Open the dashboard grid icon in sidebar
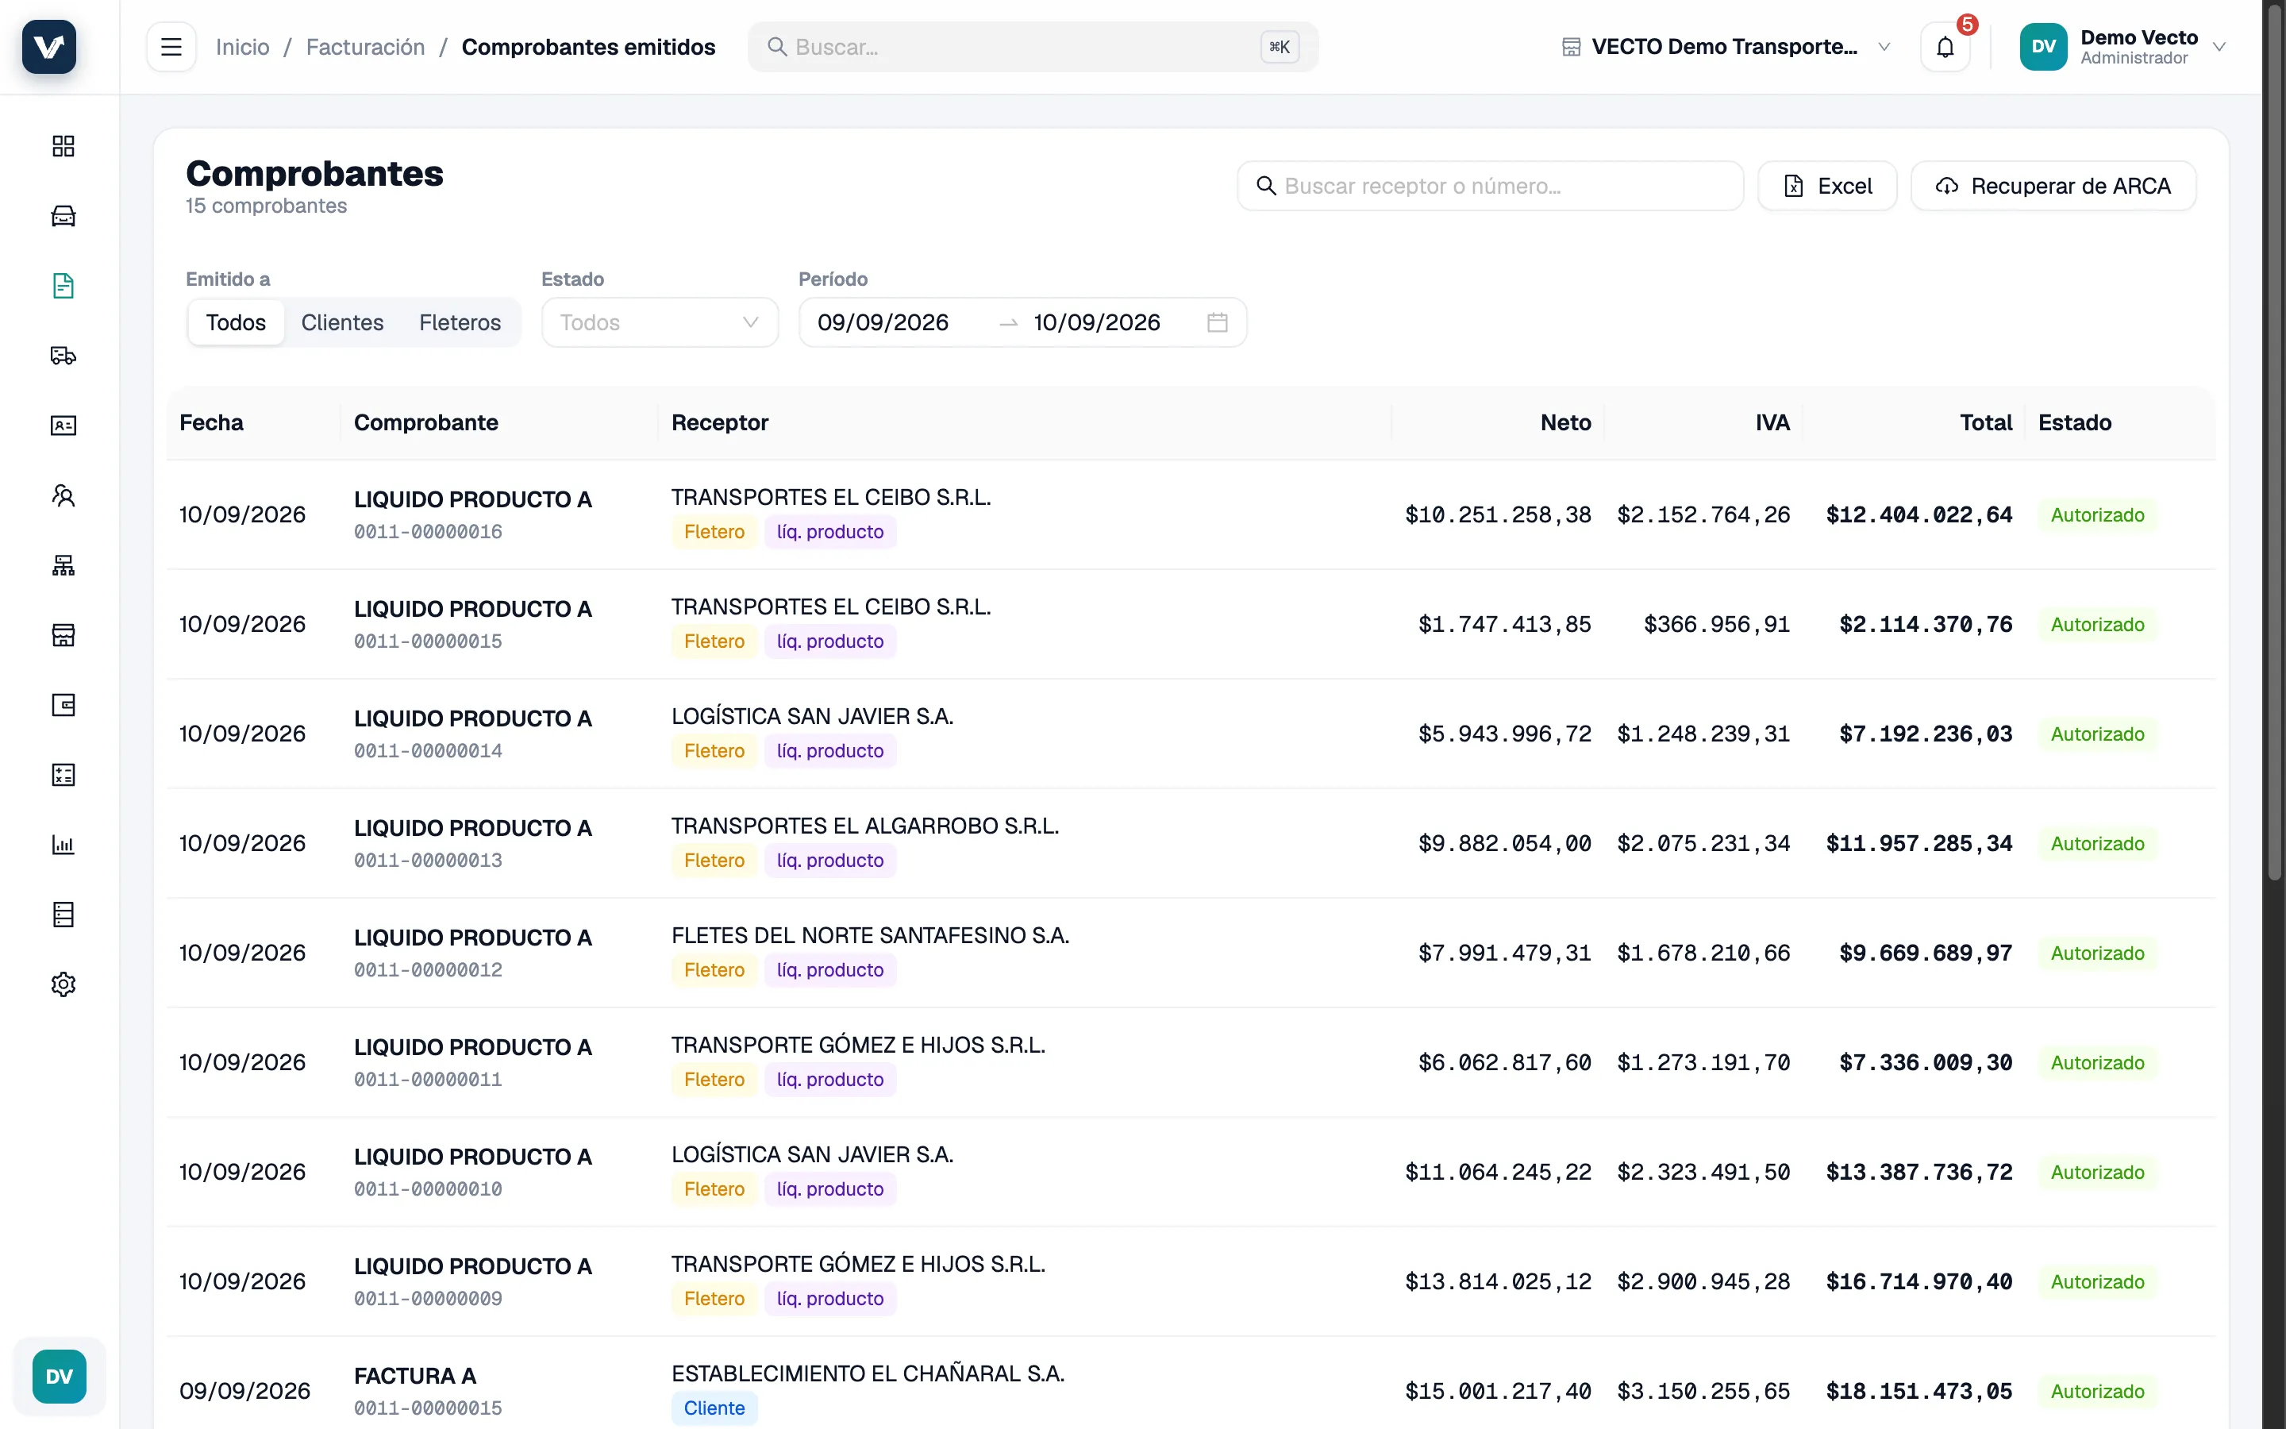 [x=63, y=145]
